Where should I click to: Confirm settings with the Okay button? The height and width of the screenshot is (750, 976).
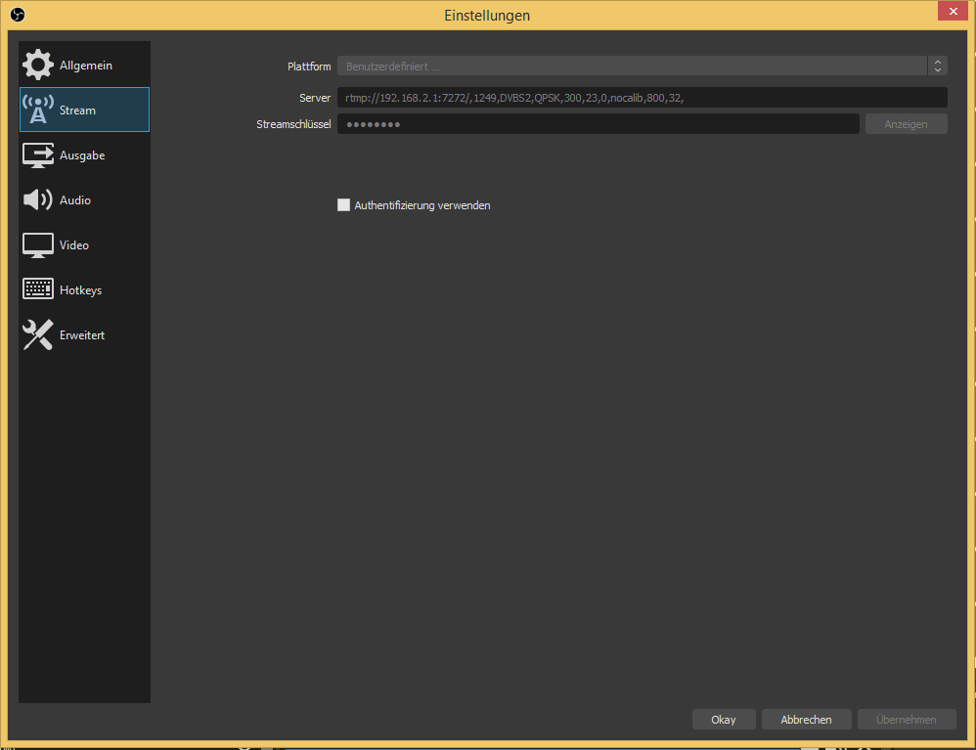pos(723,720)
